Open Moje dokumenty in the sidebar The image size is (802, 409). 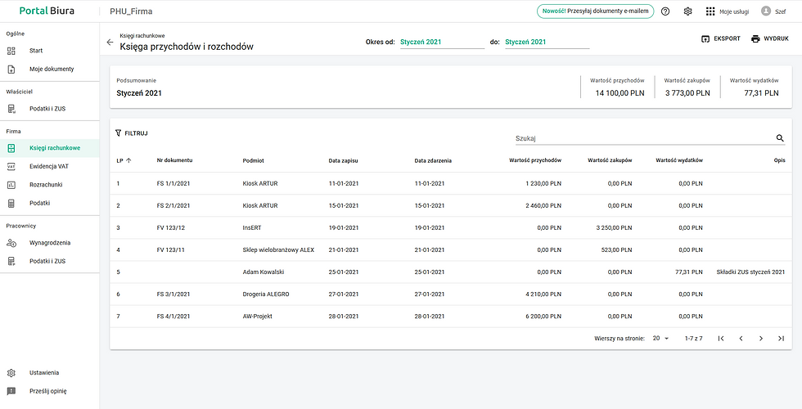click(x=50, y=69)
